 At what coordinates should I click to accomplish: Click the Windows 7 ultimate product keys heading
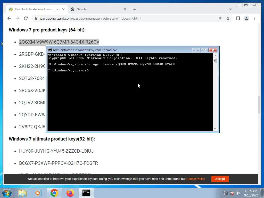pos(52,139)
